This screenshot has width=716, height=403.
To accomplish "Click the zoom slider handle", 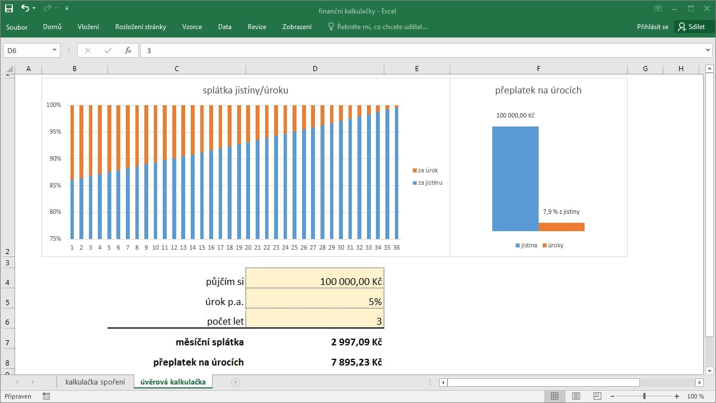I will tap(644, 396).
